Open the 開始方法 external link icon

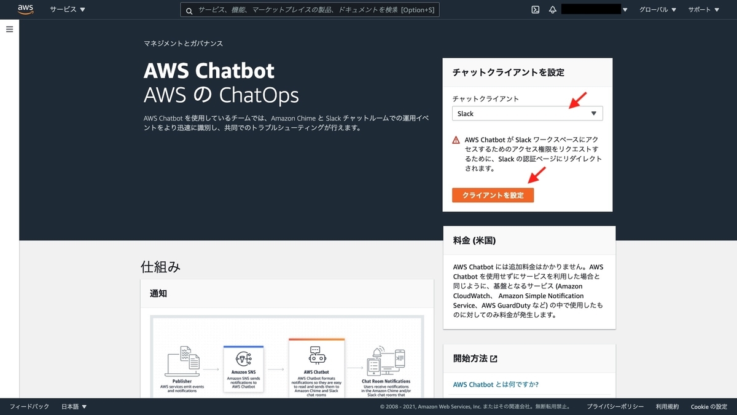click(x=494, y=358)
